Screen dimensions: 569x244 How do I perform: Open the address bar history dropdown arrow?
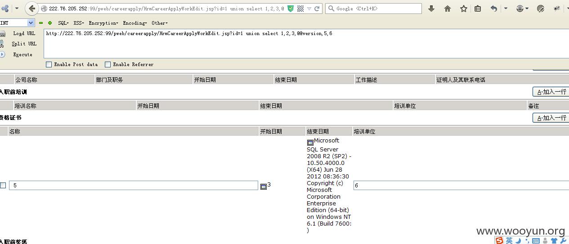point(309,9)
